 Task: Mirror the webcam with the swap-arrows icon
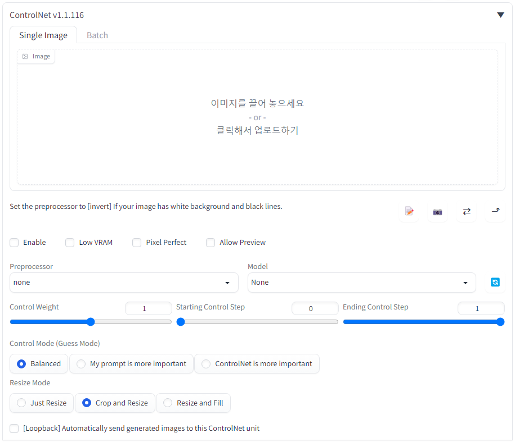click(x=466, y=212)
